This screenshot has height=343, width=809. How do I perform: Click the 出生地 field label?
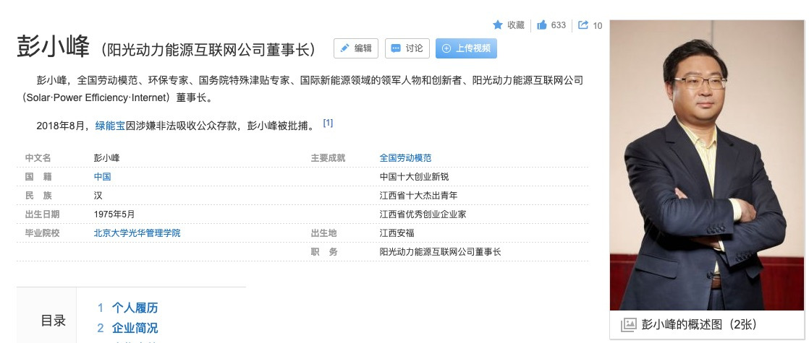pos(323,233)
